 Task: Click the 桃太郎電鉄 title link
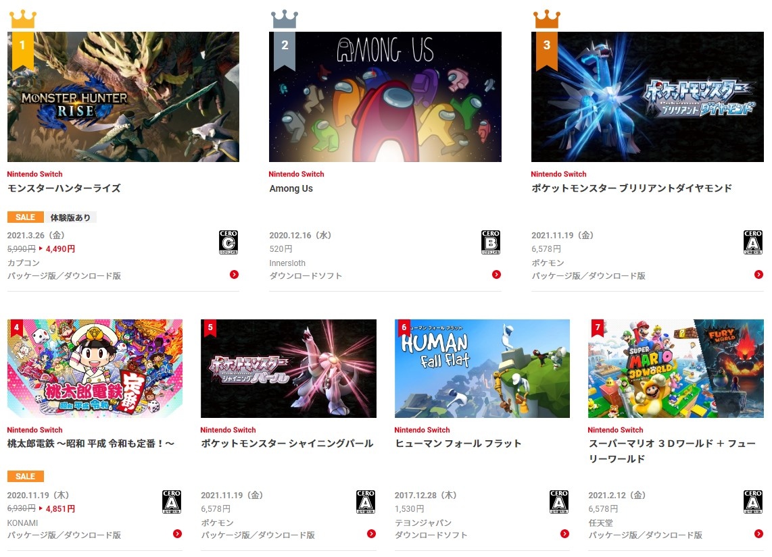(91, 444)
